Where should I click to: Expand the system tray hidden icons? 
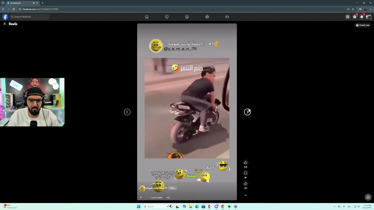335,206
